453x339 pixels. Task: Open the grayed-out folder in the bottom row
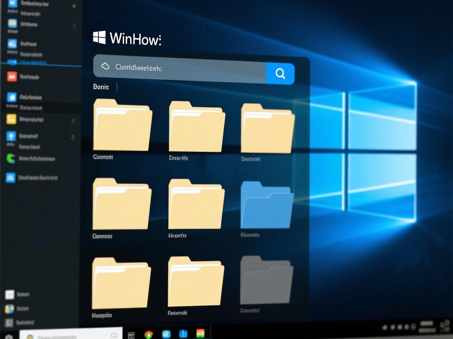267,281
